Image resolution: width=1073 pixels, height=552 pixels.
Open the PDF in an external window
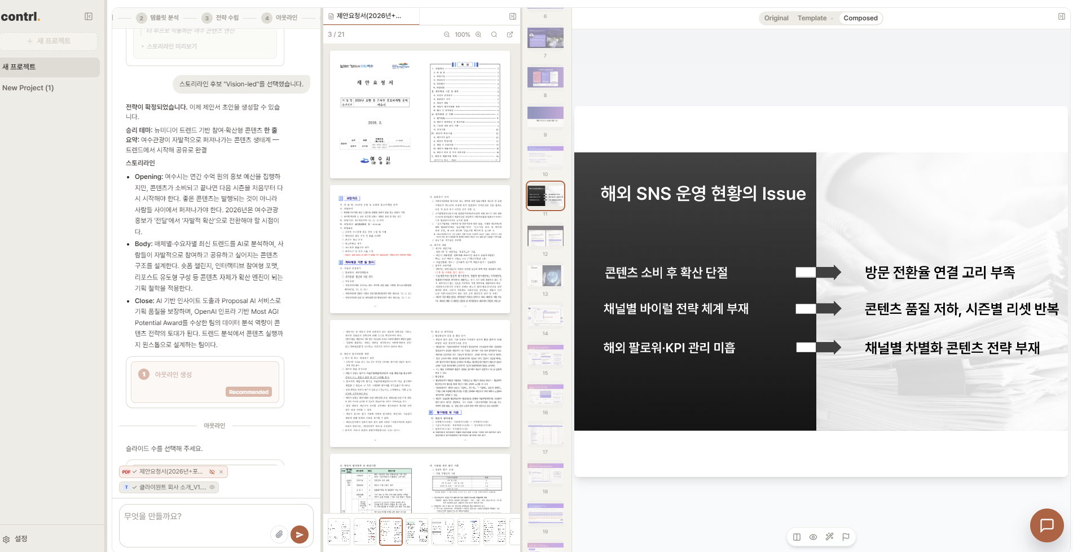pos(510,34)
